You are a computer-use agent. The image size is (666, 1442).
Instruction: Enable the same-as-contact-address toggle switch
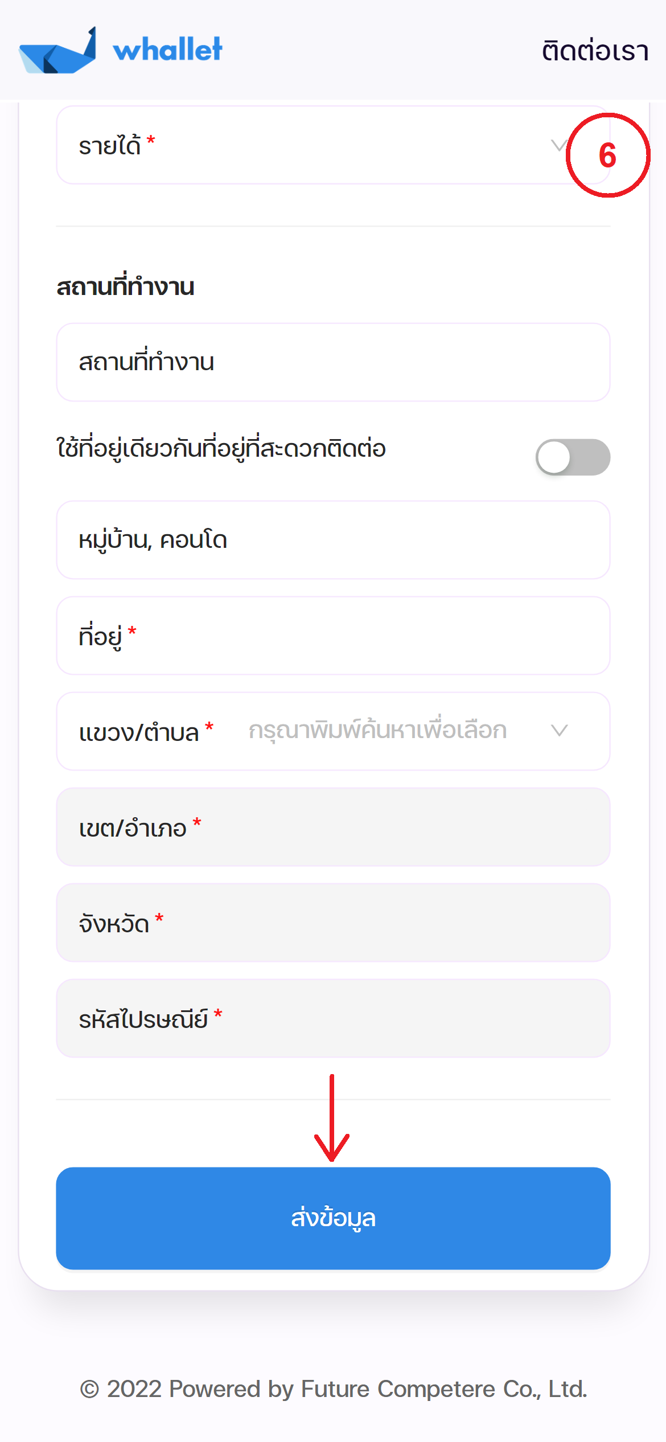click(572, 457)
